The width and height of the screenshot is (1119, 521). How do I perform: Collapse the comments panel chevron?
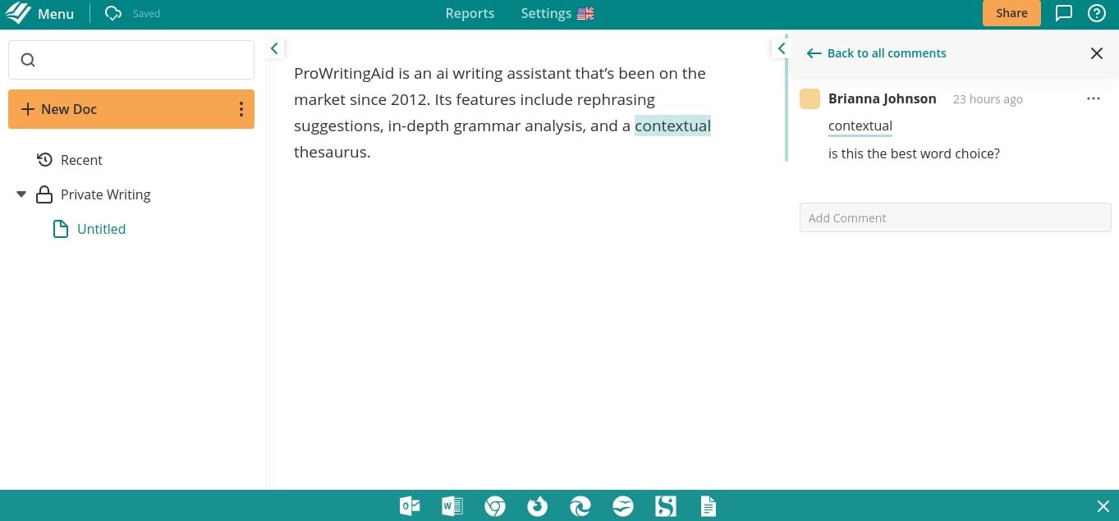[781, 49]
